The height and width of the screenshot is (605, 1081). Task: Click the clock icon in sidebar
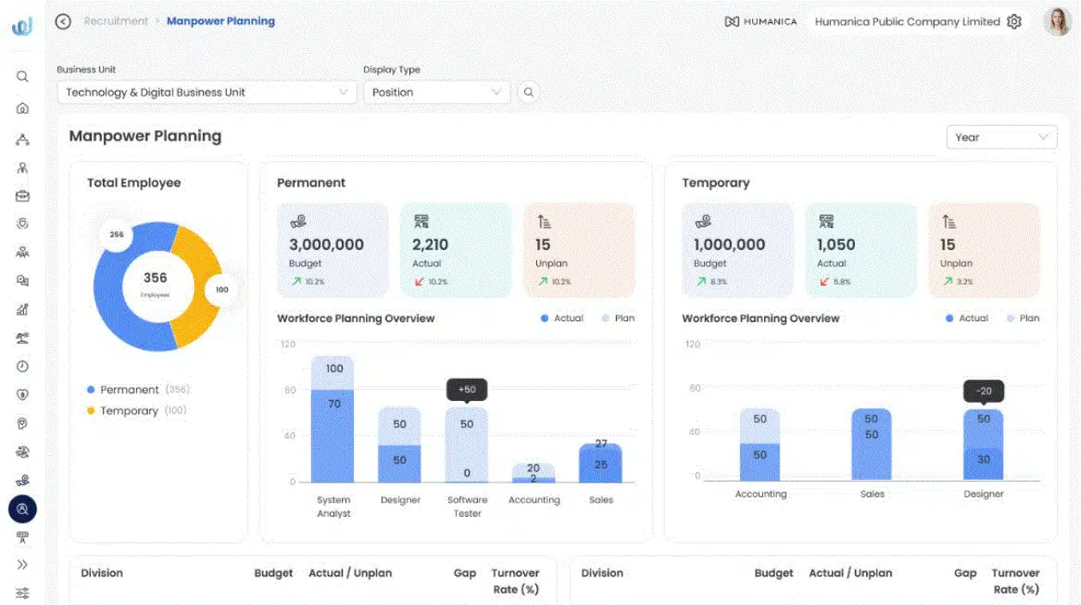[x=22, y=366]
